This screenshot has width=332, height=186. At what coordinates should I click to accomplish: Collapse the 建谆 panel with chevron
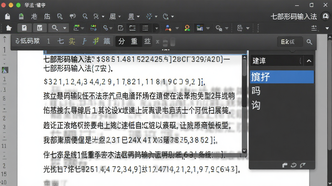(x=309, y=61)
